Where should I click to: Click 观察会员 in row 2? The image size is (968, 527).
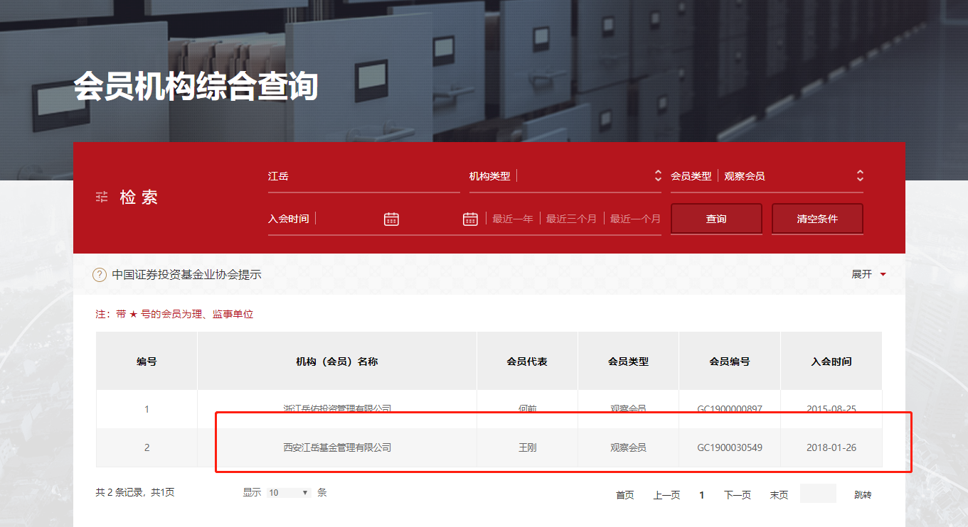tap(629, 447)
